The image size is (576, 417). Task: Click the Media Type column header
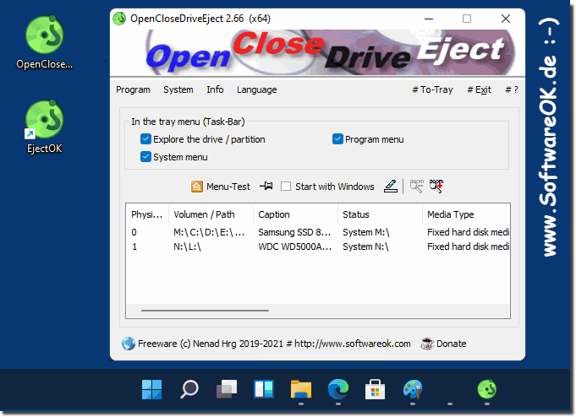pos(466,214)
